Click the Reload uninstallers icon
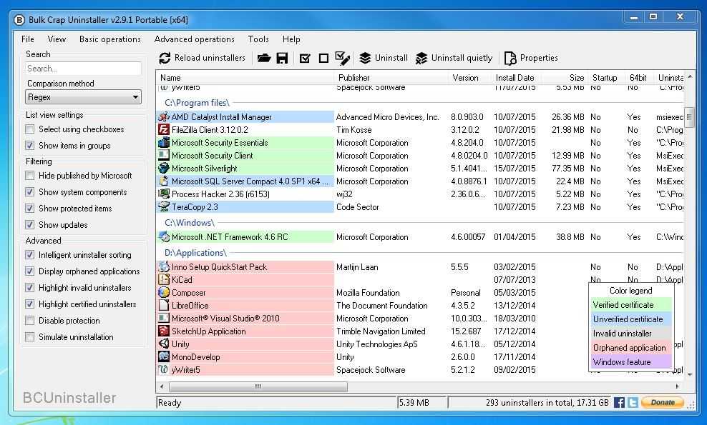 [x=165, y=58]
